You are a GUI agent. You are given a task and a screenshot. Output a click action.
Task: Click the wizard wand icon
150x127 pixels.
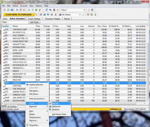pos(40,10)
